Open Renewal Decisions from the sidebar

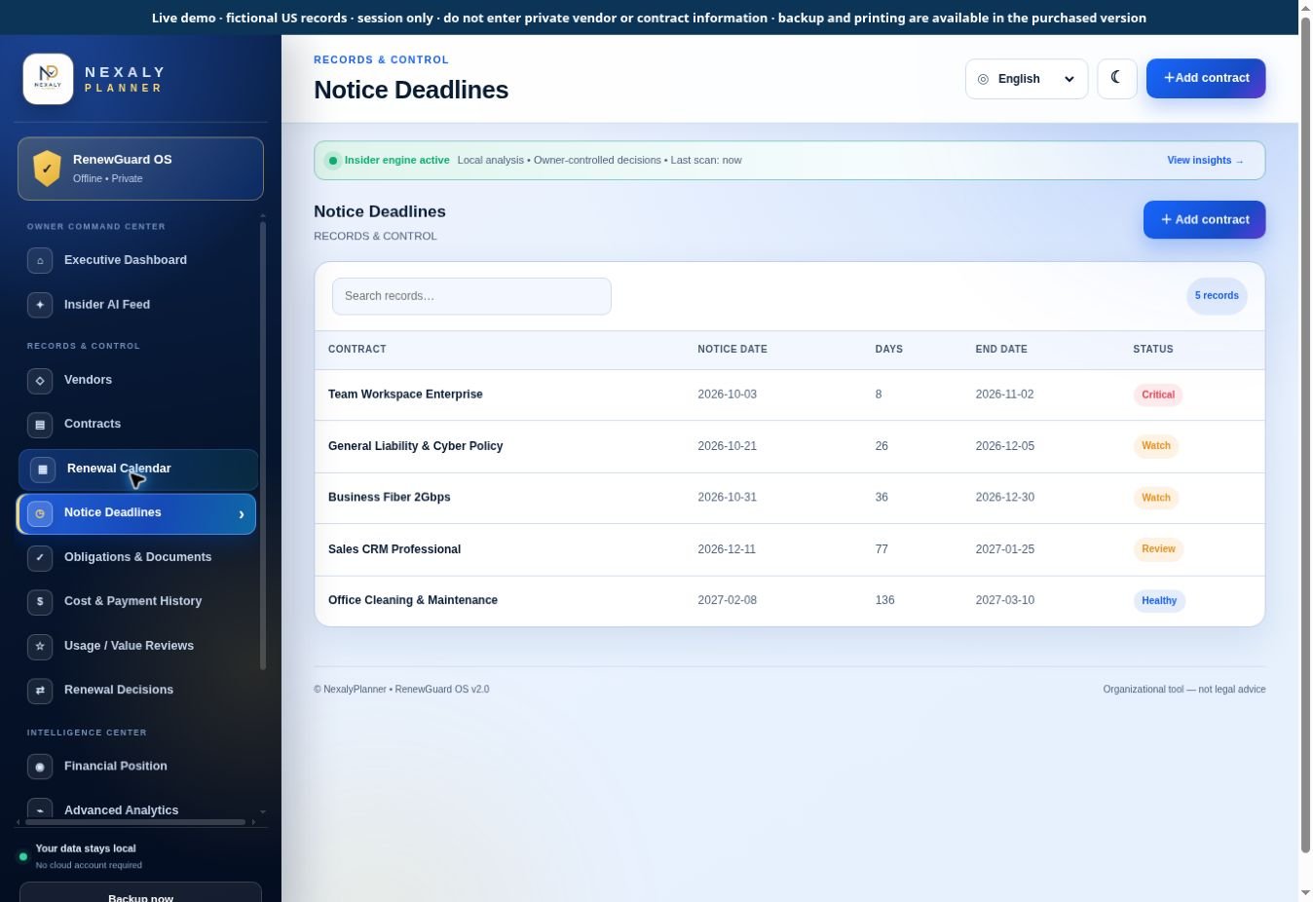click(137, 690)
